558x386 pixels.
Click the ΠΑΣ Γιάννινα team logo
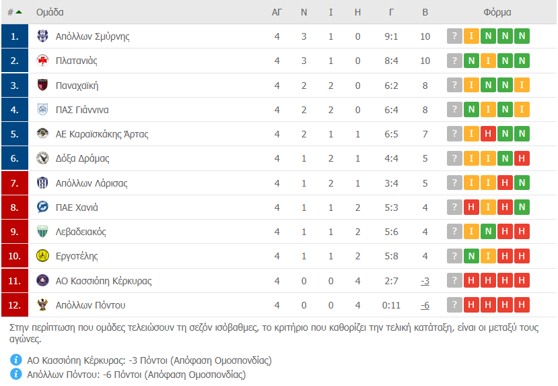[x=43, y=110]
